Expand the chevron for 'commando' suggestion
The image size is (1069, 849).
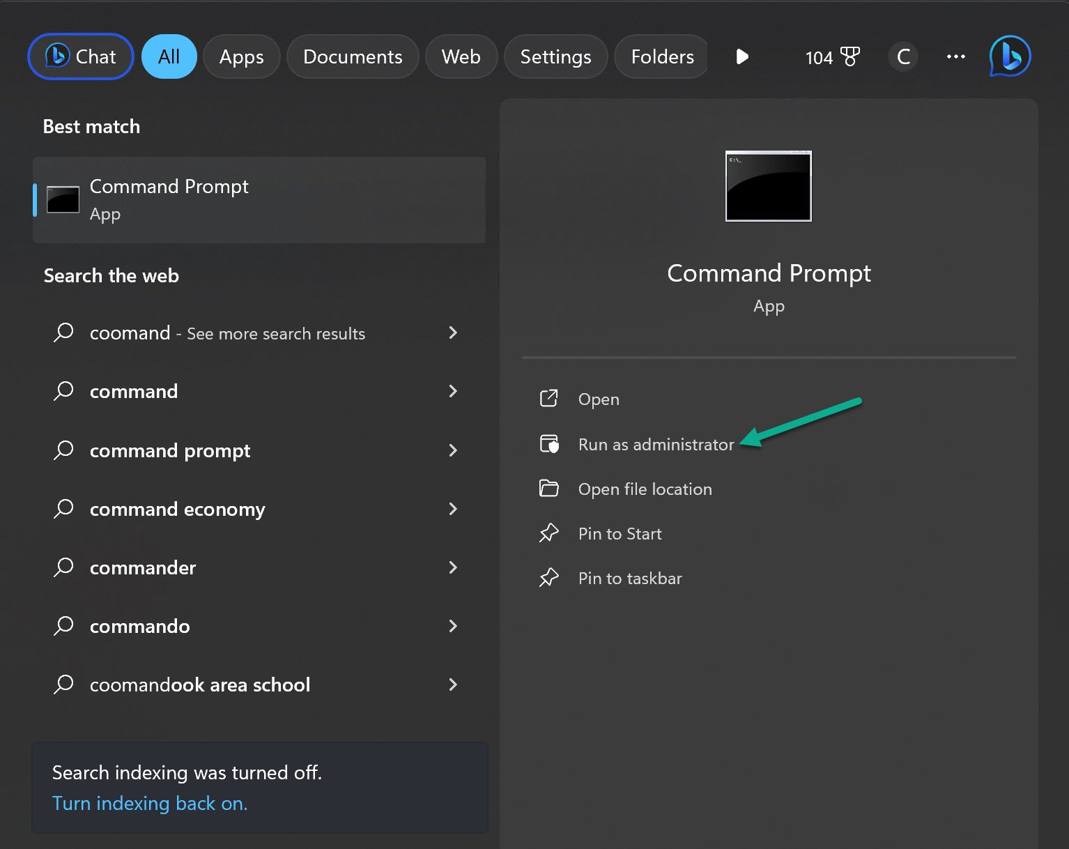[x=453, y=626]
